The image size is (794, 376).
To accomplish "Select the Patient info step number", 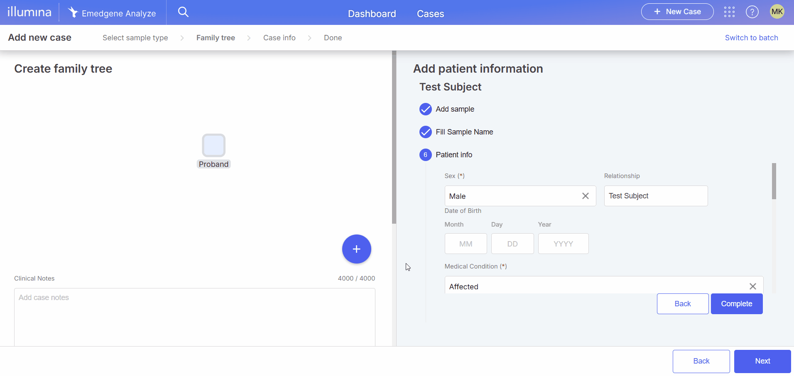I will tap(425, 155).
